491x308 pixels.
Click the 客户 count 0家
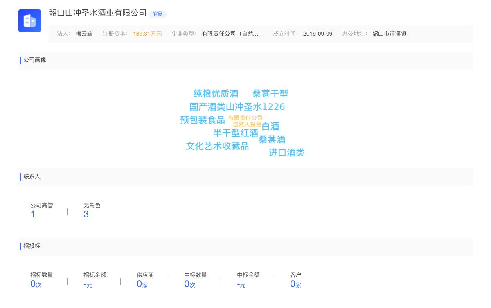point(295,284)
